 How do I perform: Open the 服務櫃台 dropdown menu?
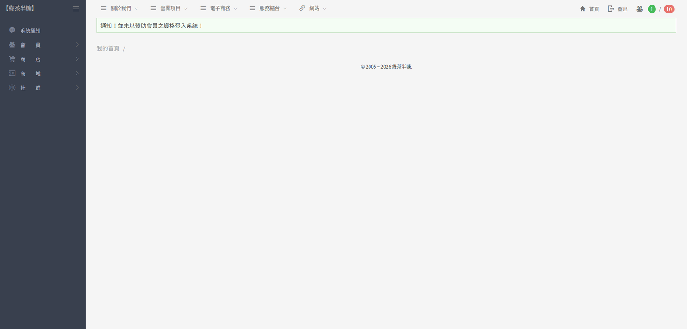click(x=269, y=8)
